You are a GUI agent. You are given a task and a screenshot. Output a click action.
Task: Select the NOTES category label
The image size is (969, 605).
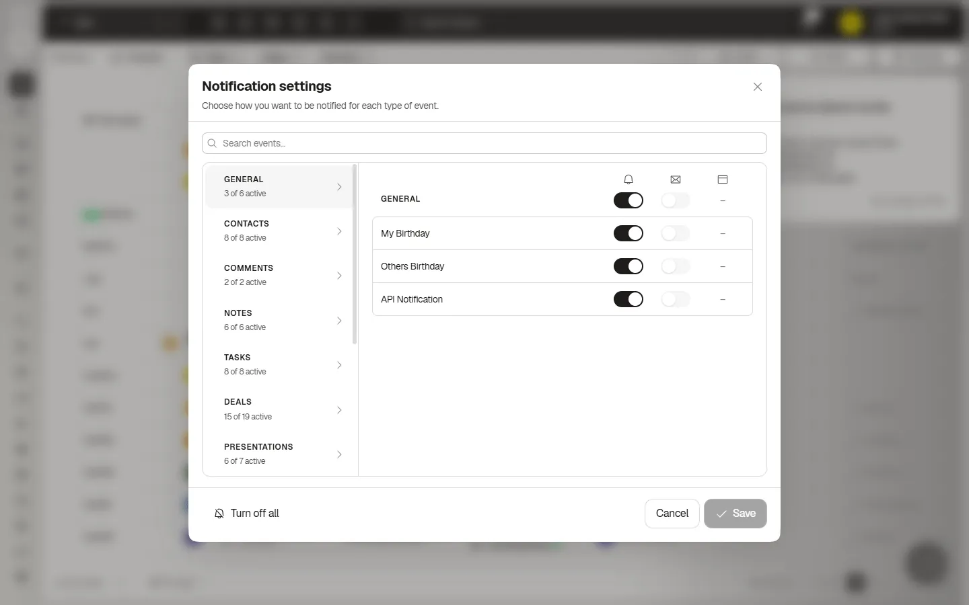[238, 313]
